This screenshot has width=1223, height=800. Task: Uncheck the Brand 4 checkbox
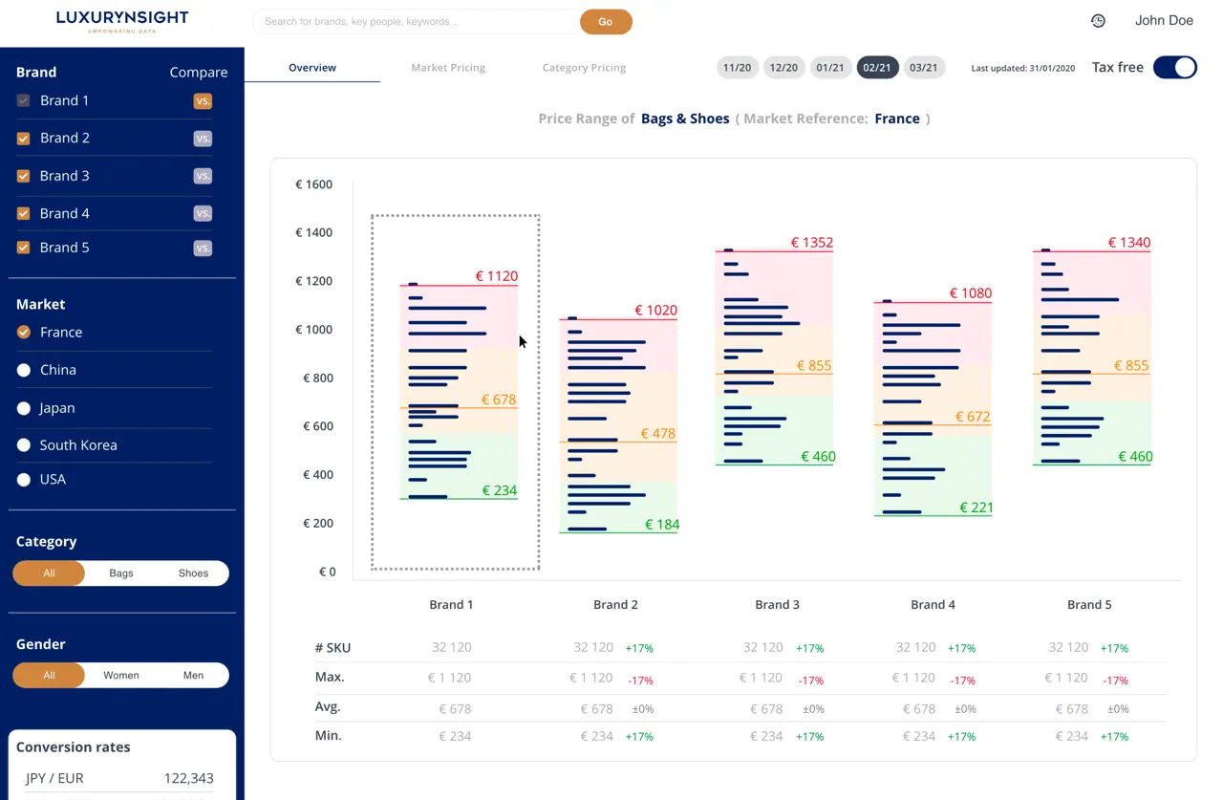[24, 214]
